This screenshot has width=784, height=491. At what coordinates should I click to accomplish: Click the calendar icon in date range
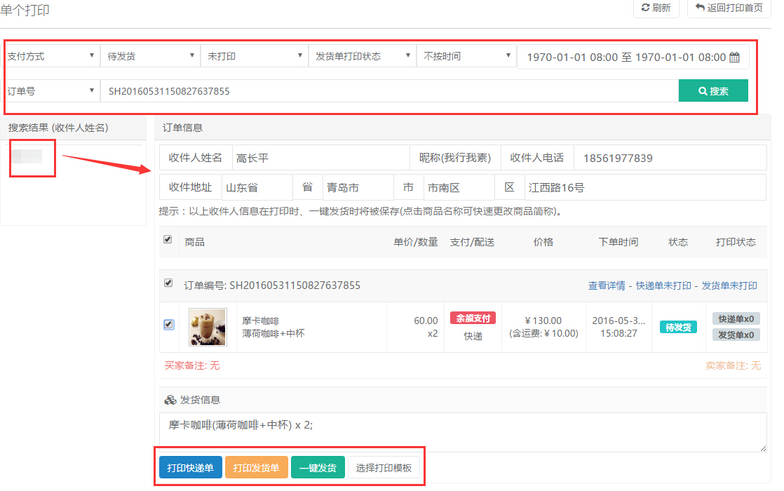pos(734,58)
